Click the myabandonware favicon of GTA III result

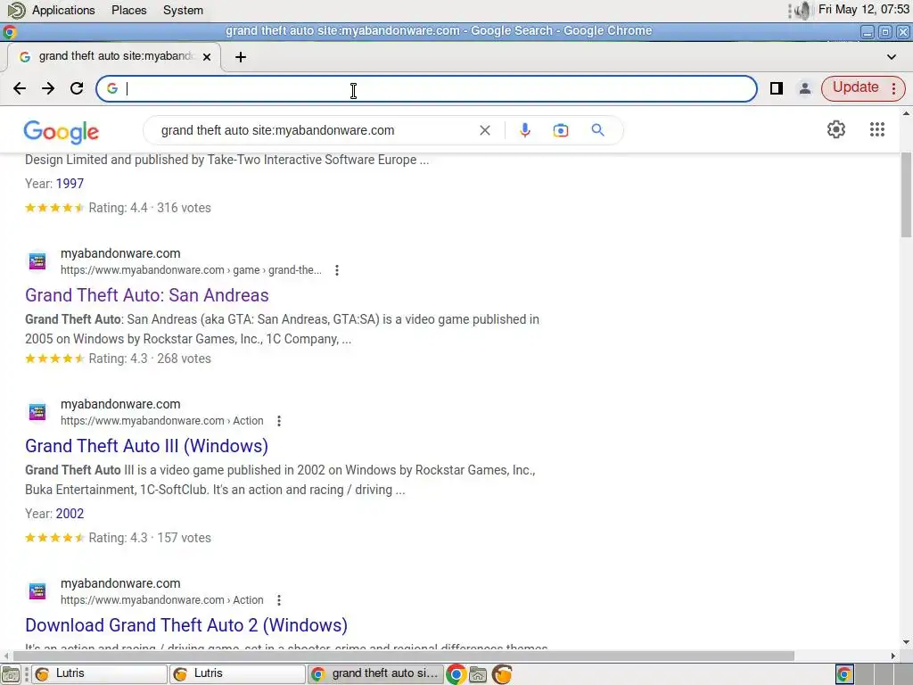pyautogui.click(x=37, y=412)
